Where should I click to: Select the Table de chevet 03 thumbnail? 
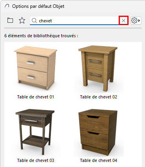[35, 132]
